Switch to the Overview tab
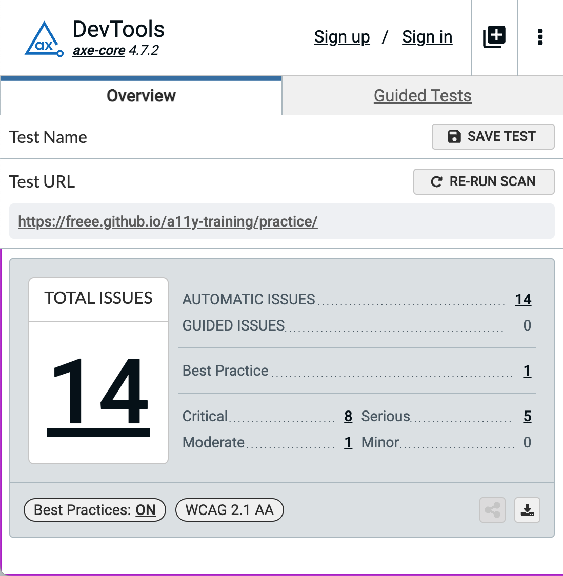 141,96
